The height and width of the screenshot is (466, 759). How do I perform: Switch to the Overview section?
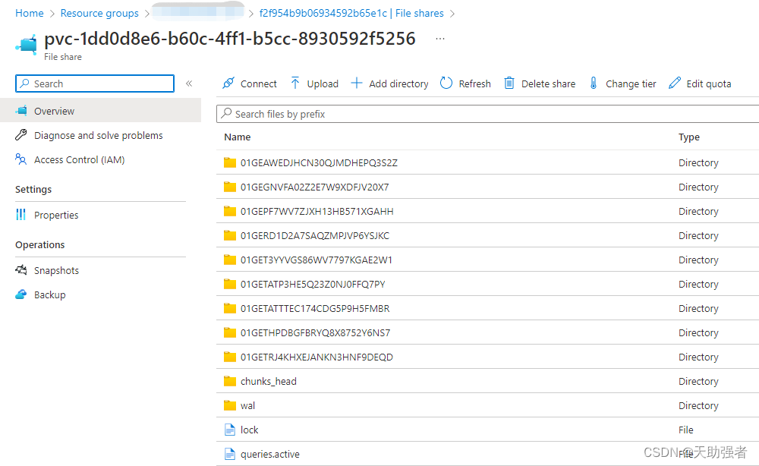click(55, 111)
